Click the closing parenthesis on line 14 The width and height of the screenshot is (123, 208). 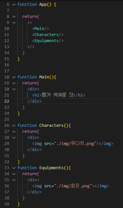click(23, 53)
